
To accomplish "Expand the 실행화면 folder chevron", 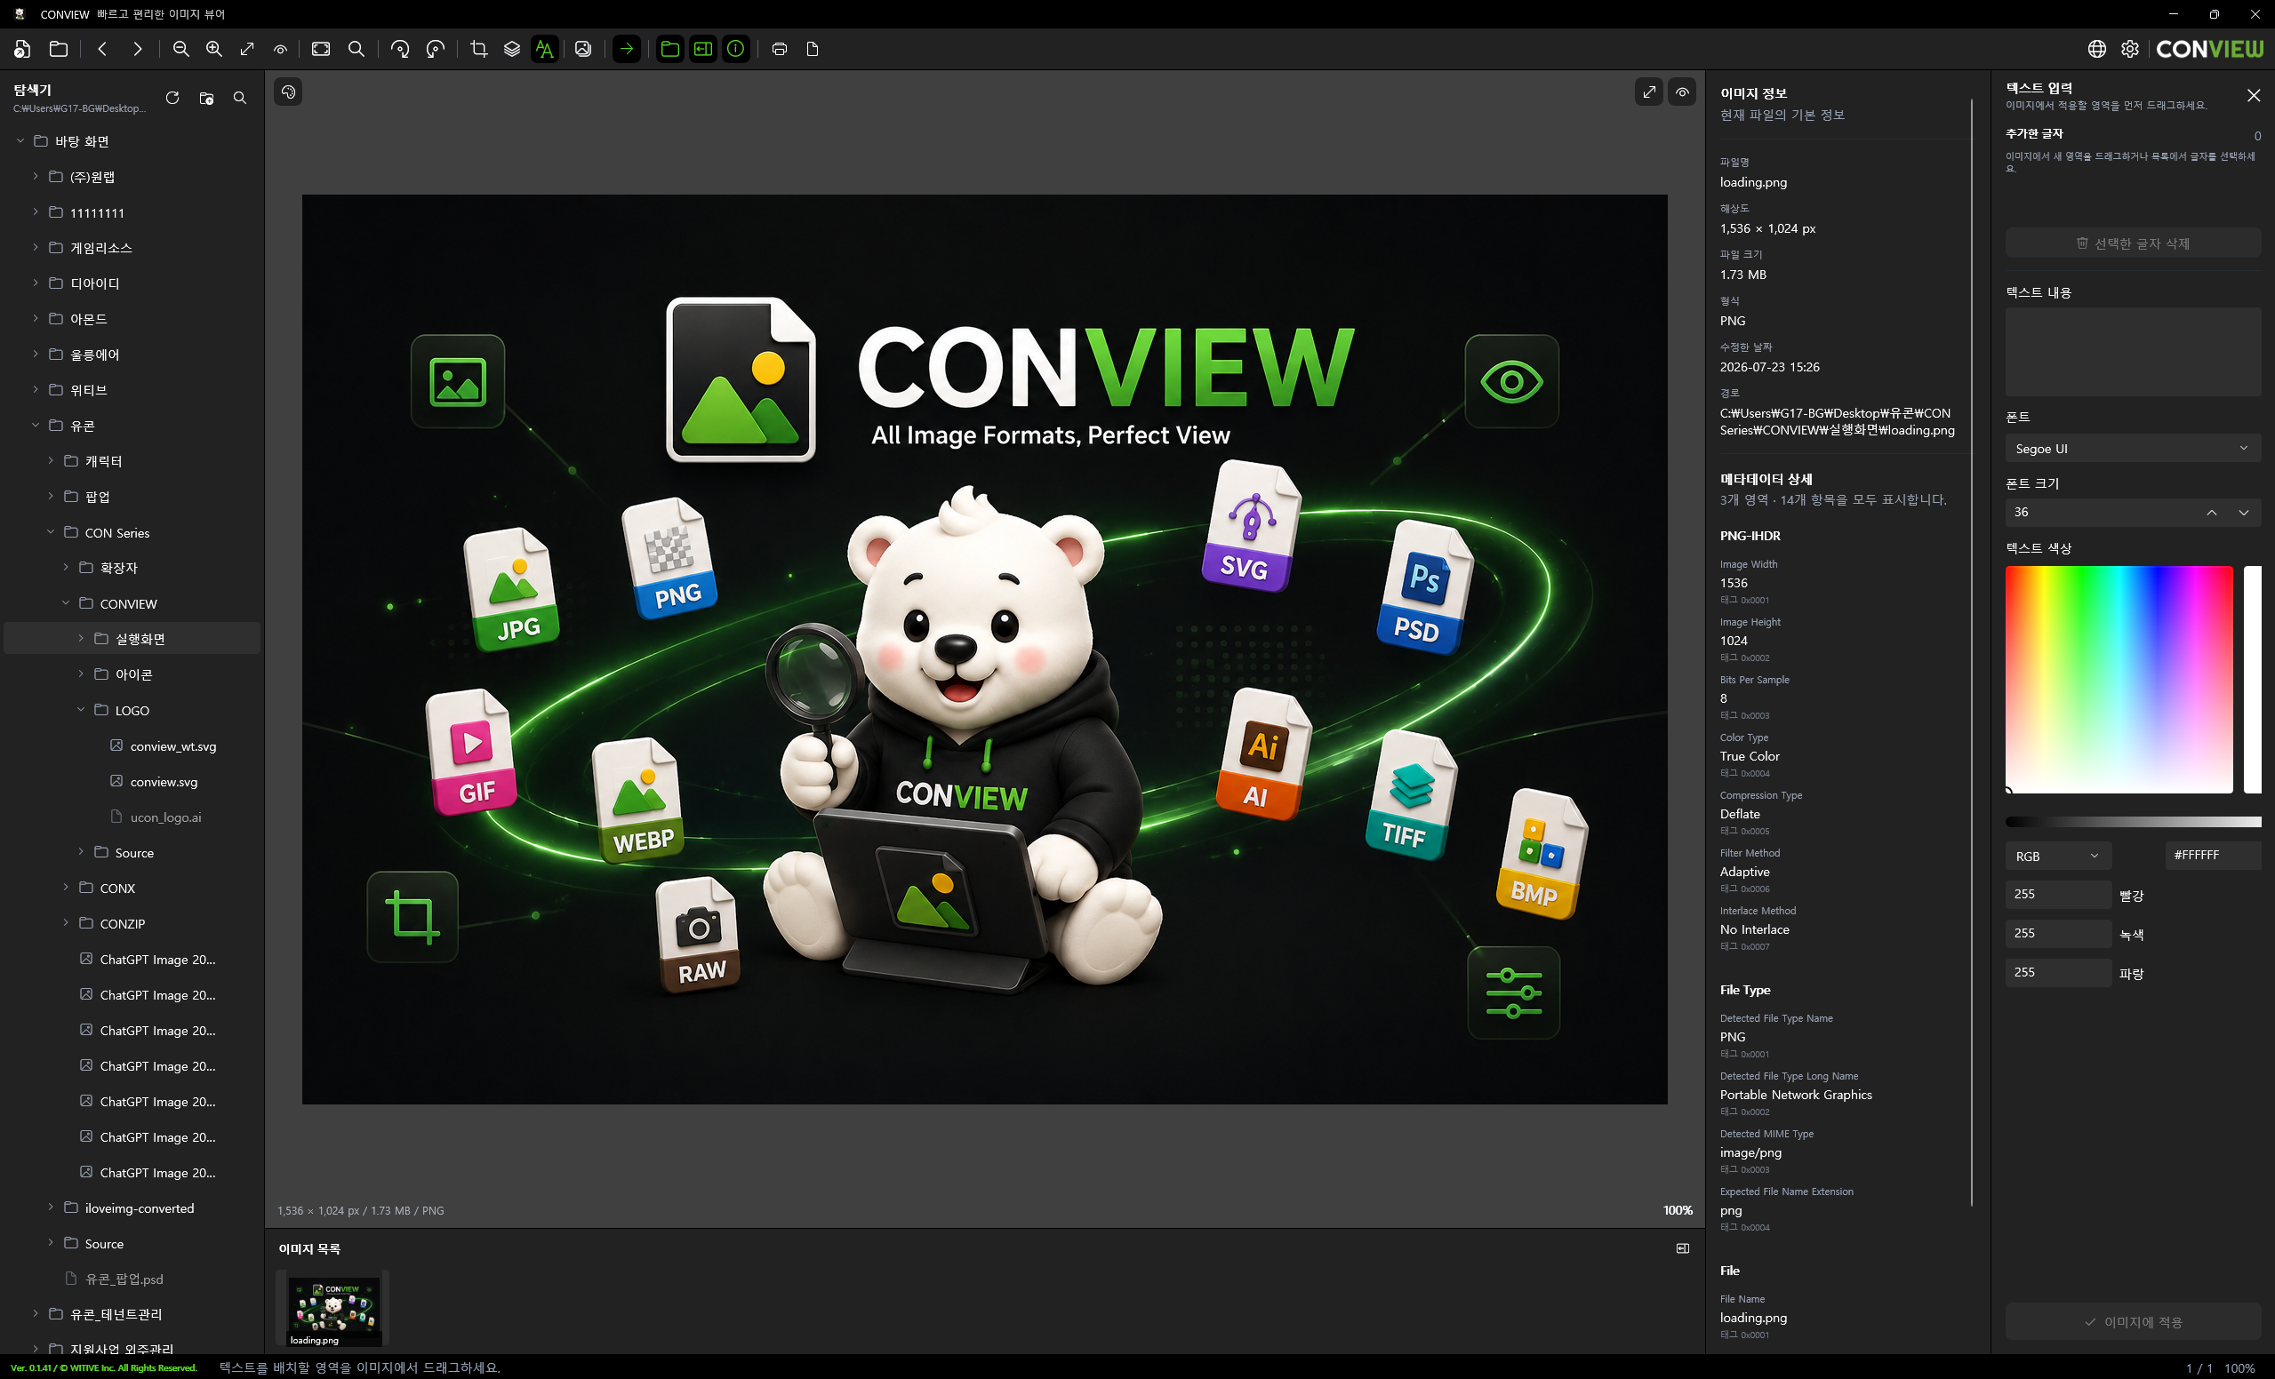I will click(x=80, y=639).
